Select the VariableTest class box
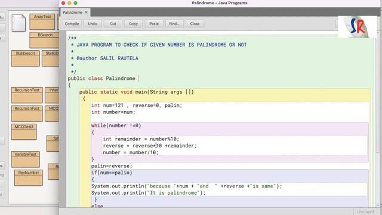Image resolution: width=382 pixels, height=215 pixels. [x=25, y=159]
